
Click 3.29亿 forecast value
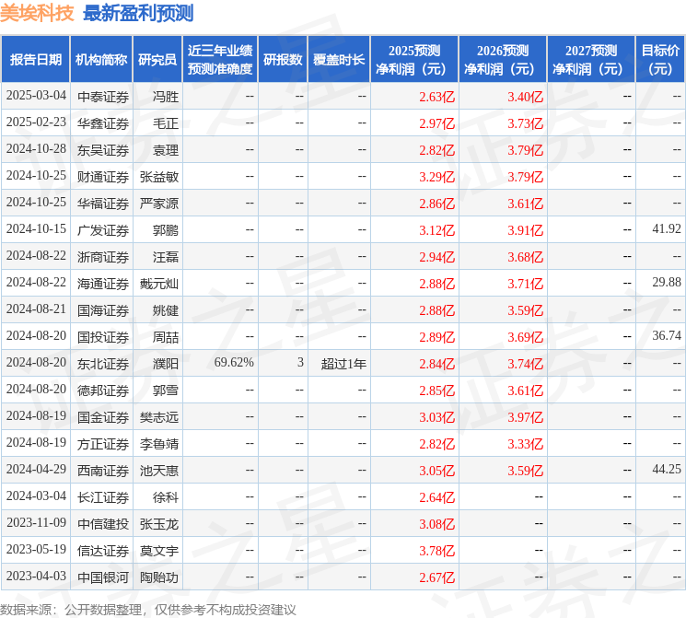(437, 177)
